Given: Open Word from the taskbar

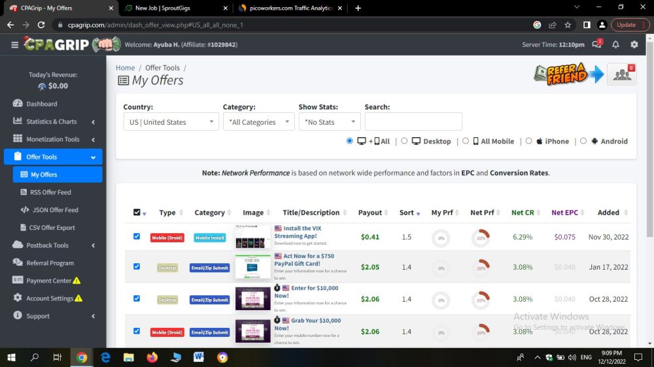Looking at the screenshot, I should coord(199,357).
